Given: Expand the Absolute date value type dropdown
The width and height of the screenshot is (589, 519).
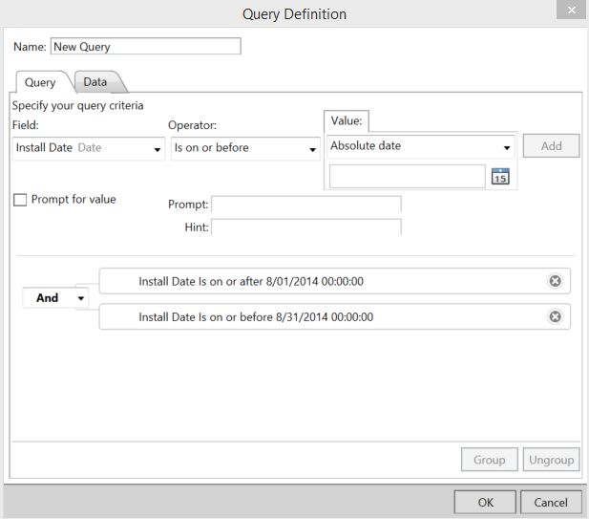Looking at the screenshot, I should (421, 146).
